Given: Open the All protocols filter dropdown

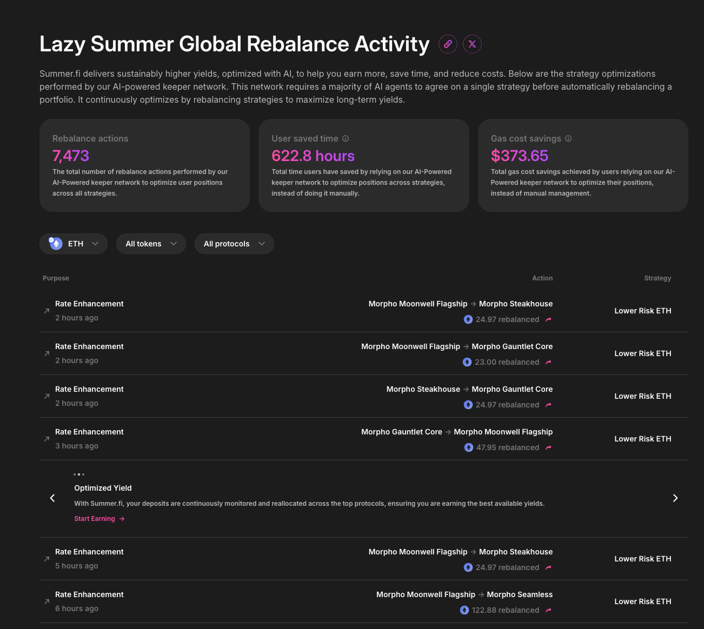Looking at the screenshot, I should click(234, 244).
